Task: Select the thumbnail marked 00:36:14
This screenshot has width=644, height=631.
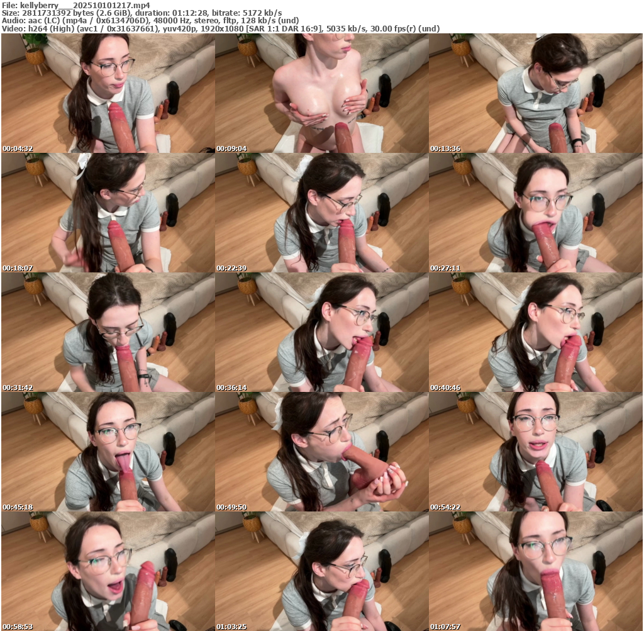Action: [321, 332]
